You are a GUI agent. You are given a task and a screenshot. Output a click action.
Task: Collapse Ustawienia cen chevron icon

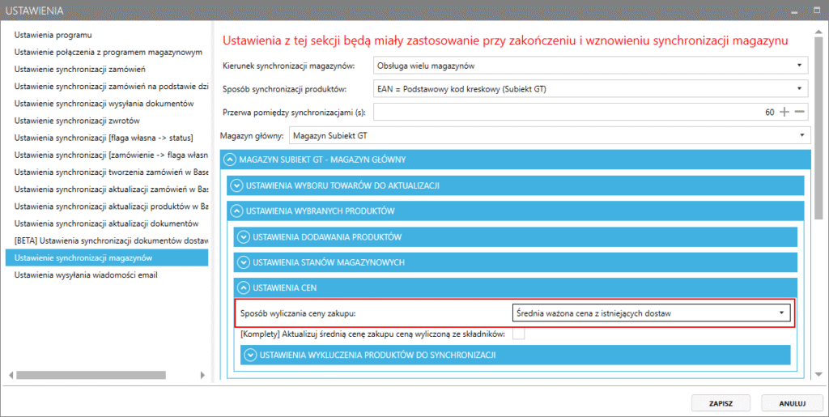tap(243, 287)
